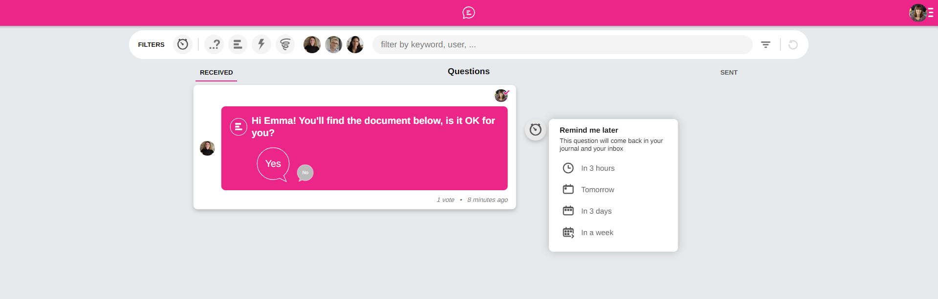Switch to the Sent tab
938x299 pixels.
[728, 72]
